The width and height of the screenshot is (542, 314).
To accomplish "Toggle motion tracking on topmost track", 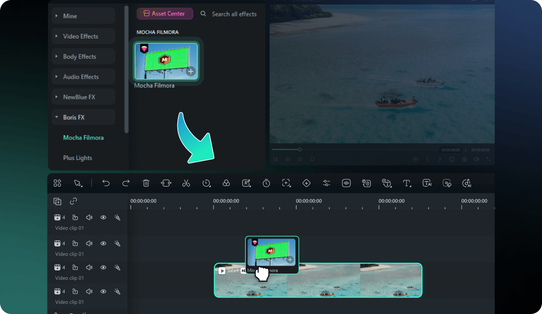I will click(x=117, y=217).
